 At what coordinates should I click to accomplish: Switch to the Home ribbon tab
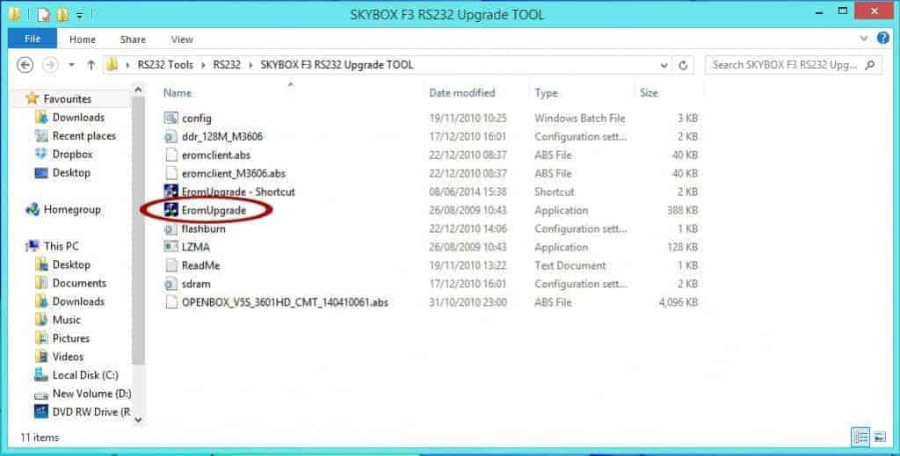click(83, 40)
